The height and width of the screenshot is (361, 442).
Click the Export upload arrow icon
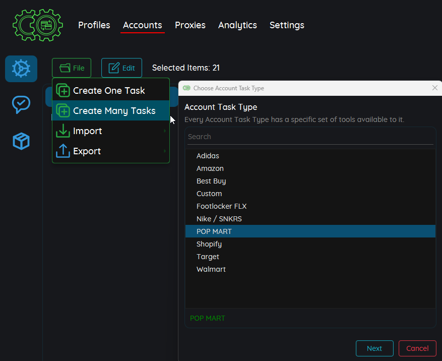click(x=63, y=151)
